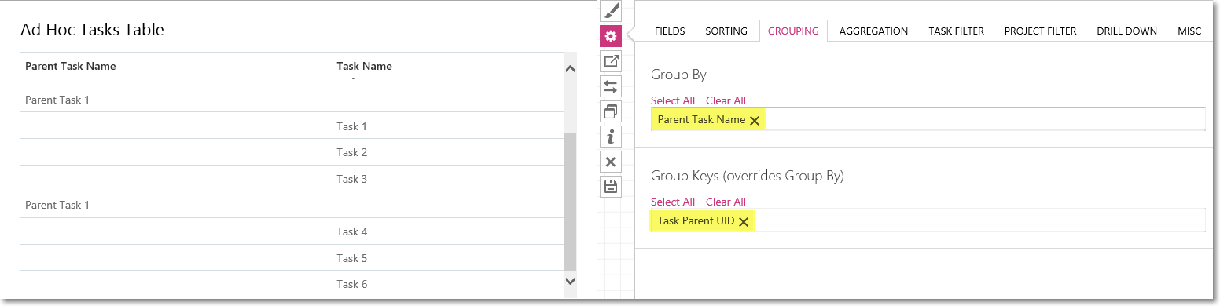This screenshot has height=306, width=1220.
Task: Select the Task 3 cell
Action: pos(352,179)
